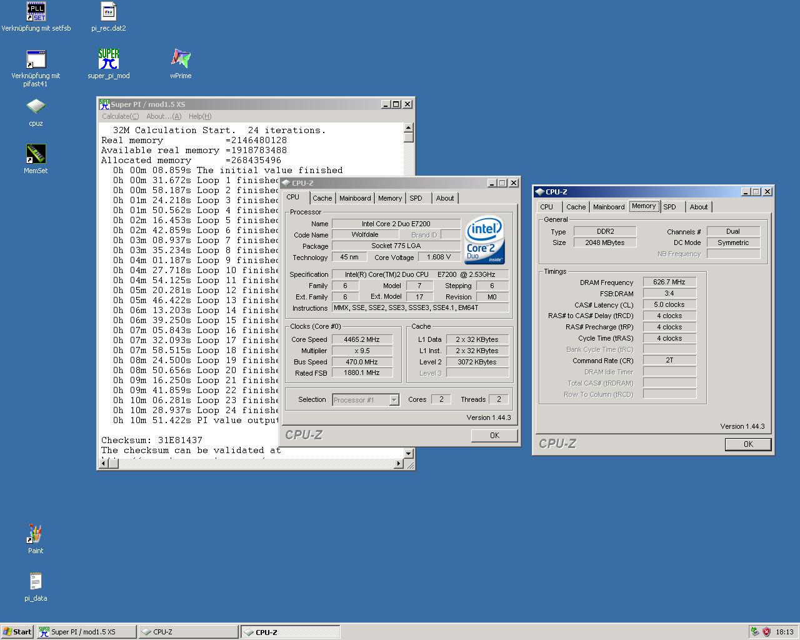Viewport: 800px width, 640px height.
Task: Minimize the CPU-Z Memory window
Action: (x=746, y=192)
